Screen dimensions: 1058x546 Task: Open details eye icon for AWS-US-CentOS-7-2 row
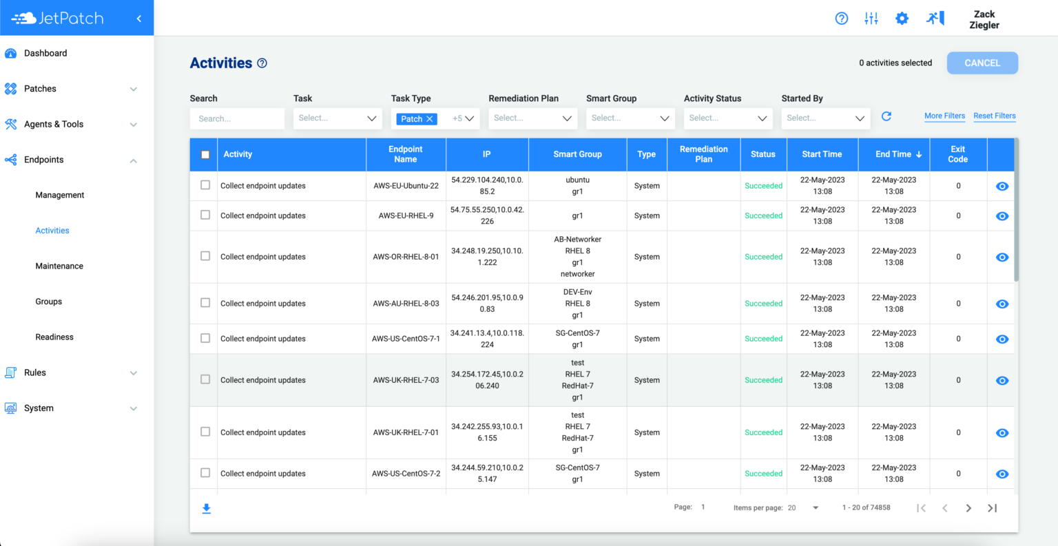[x=1002, y=474]
